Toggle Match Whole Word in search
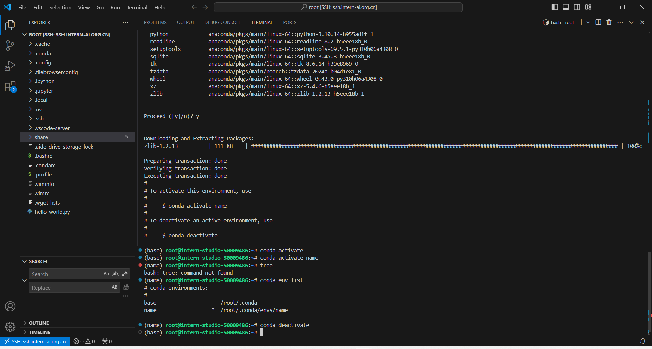Image resolution: width=652 pixels, height=349 pixels. pos(115,274)
